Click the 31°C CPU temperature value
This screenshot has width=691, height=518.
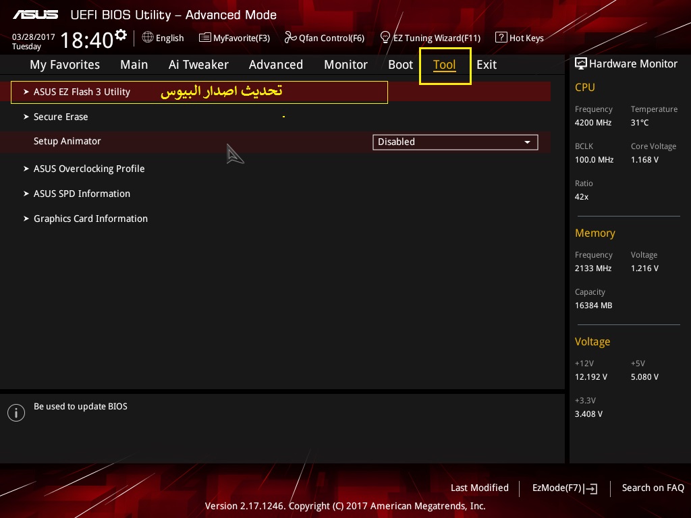(x=640, y=123)
